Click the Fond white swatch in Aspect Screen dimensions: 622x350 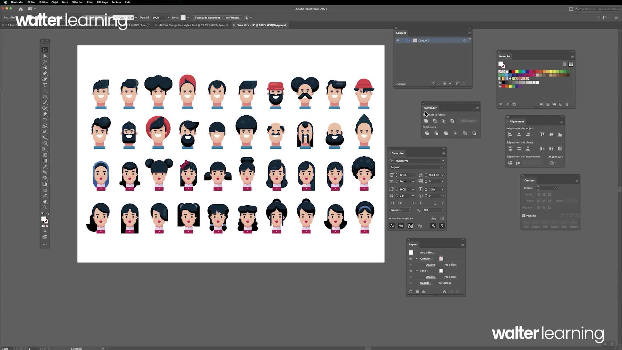(x=441, y=271)
